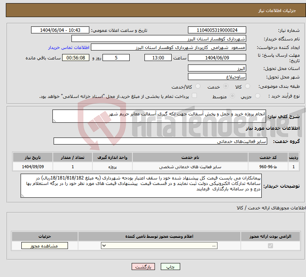Click the remaining time field 00:56:08
Viewport: 306px width, 277px height.
pos(76,57)
